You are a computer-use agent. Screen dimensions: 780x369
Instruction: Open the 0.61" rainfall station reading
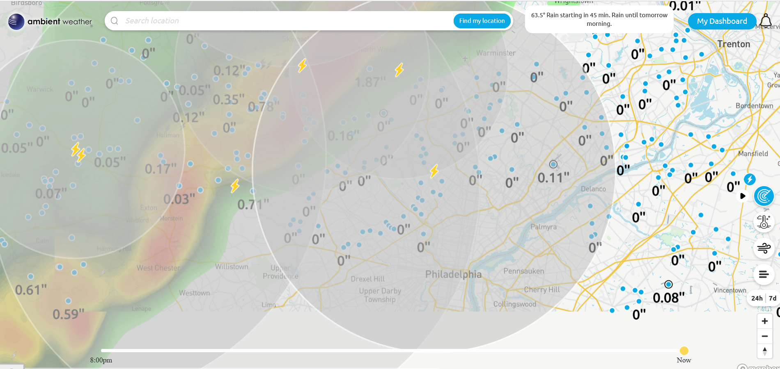coord(31,290)
